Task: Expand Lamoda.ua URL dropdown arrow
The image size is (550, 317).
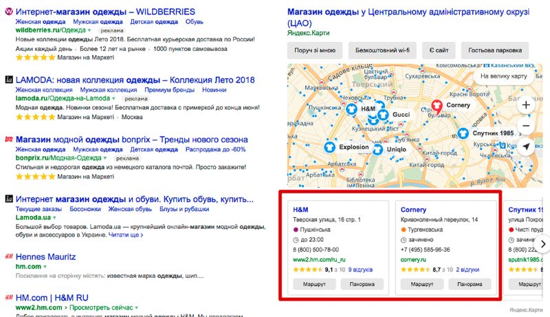Action: pos(54,218)
